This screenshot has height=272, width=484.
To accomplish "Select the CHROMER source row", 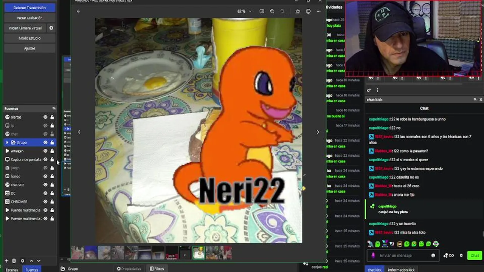I will tap(29, 202).
